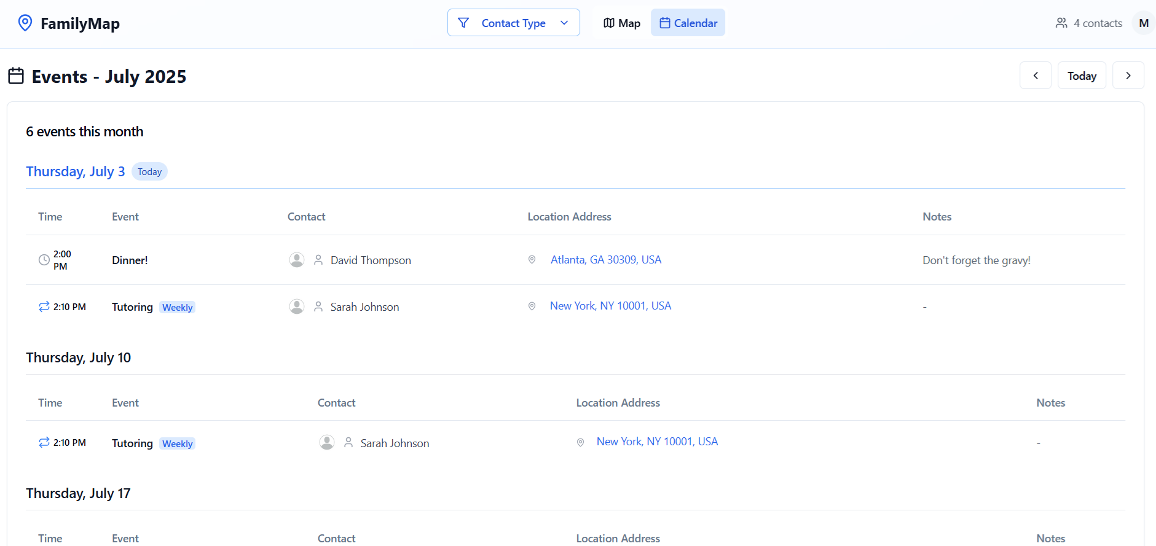Click David Thompson's avatar icon
The width and height of the screenshot is (1156, 546).
(x=297, y=260)
